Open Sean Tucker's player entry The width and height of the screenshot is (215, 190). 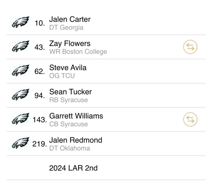pos(70,92)
